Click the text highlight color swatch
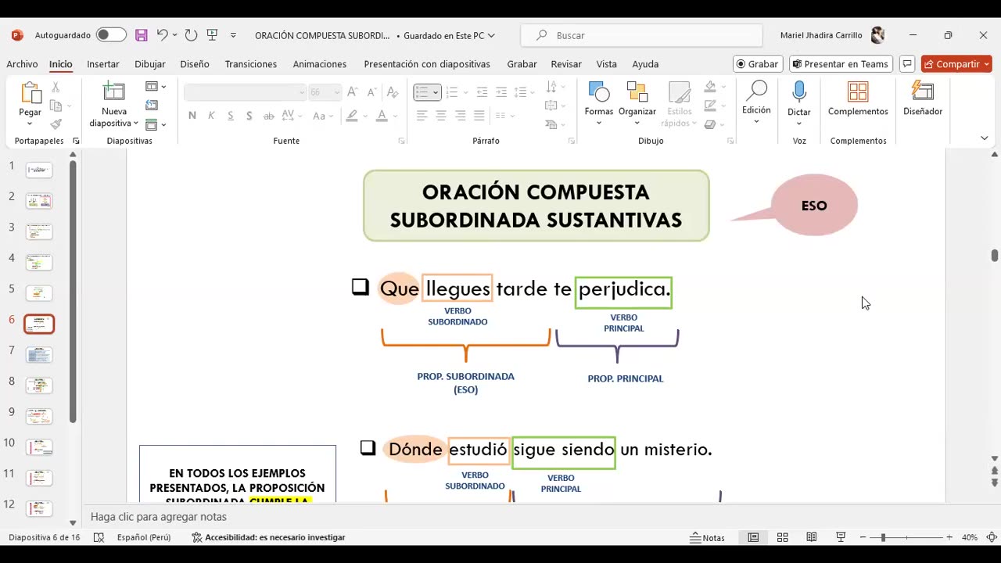Screen dimensions: 1001x563 [x=352, y=116]
